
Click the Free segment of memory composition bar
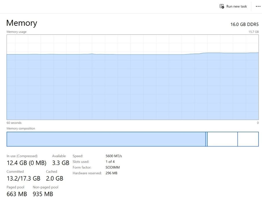point(248,139)
